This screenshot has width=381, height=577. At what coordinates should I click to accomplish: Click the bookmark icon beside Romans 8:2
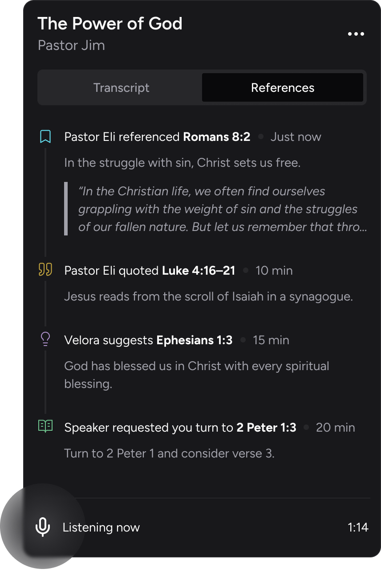click(x=45, y=136)
